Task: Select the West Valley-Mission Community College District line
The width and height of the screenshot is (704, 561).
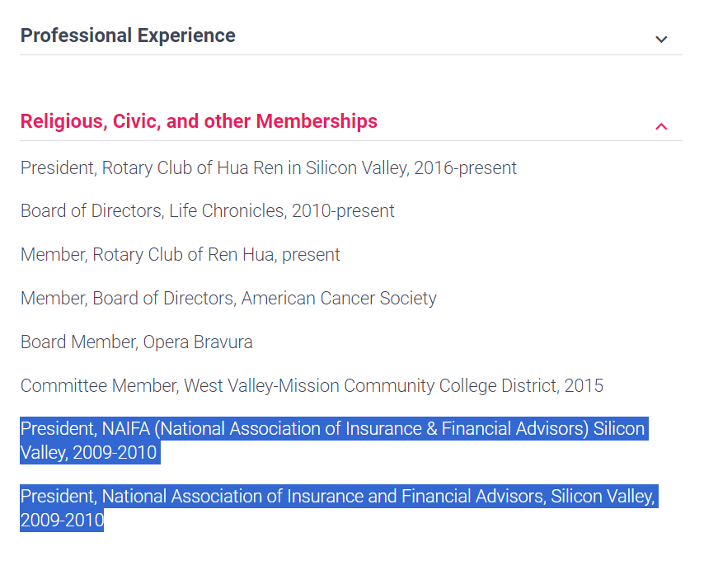Action: [312, 386]
